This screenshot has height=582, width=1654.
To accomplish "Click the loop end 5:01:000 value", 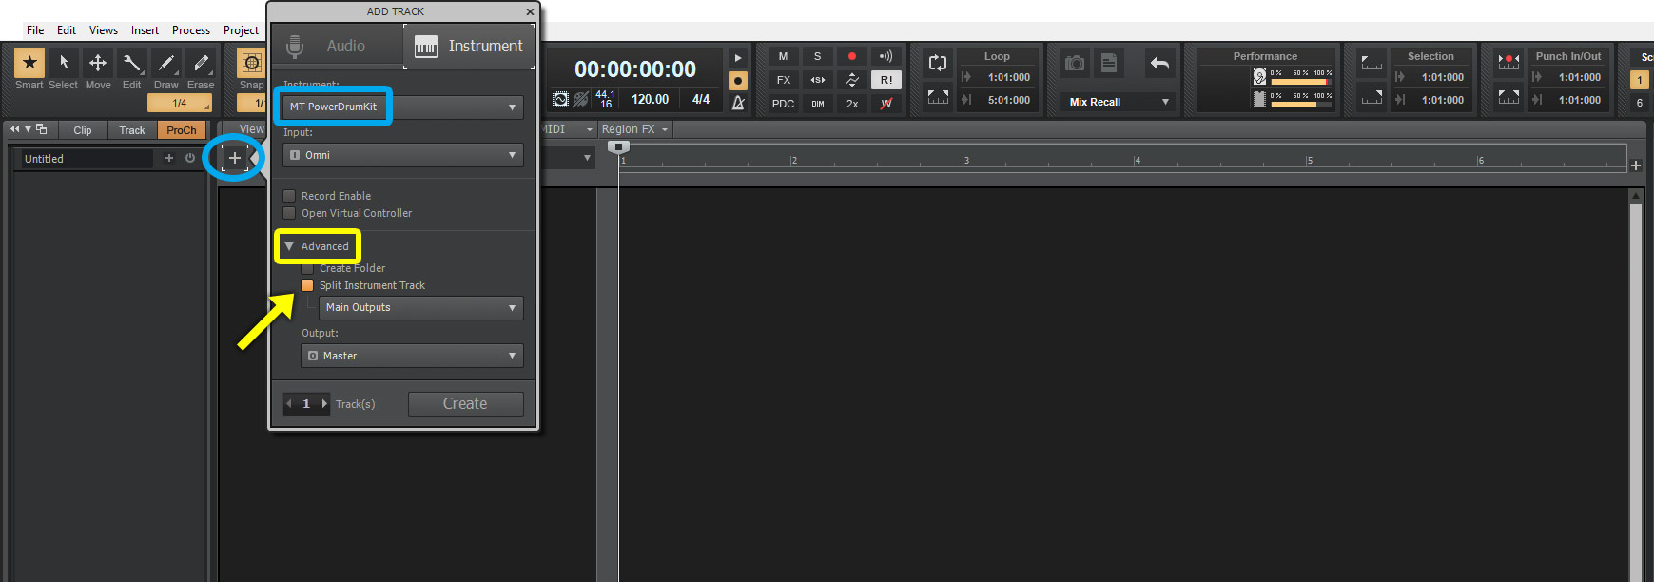I will click(1008, 100).
